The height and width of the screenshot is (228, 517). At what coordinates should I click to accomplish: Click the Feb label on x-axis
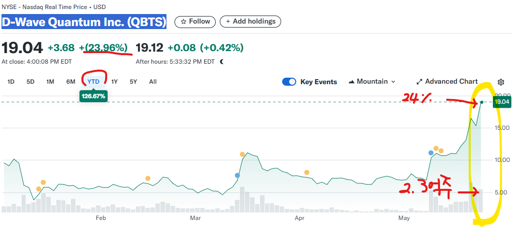[100, 218]
